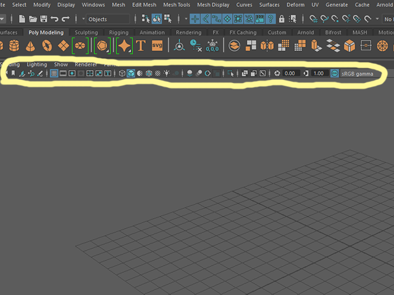Open the panel Lighting menu
This screenshot has height=295, width=394.
37,65
